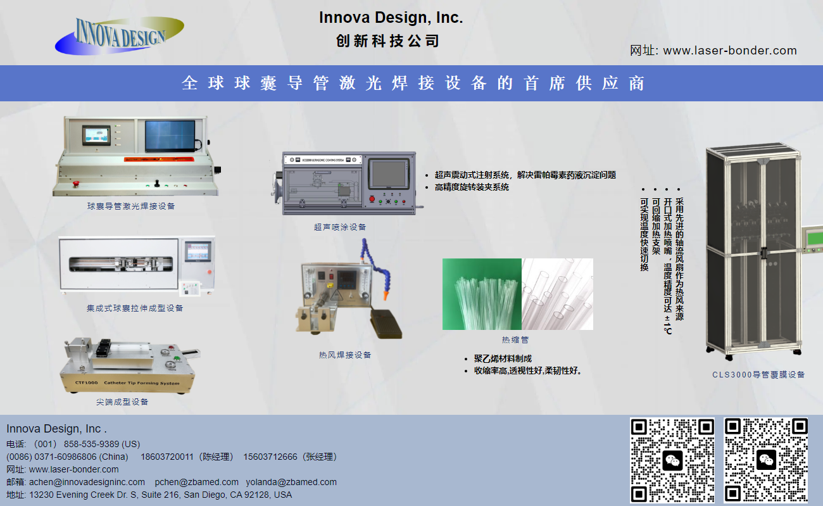823x506 pixels.
Task: Click the right WeChat QR code
Action: [x=766, y=460]
